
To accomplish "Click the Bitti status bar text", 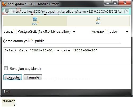I will [x=6, y=92].
